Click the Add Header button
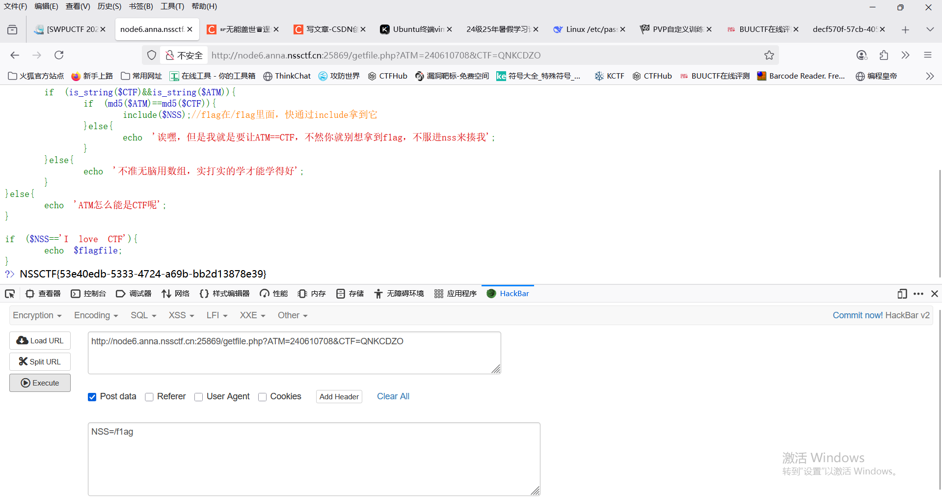The width and height of the screenshot is (942, 498). pos(339,397)
